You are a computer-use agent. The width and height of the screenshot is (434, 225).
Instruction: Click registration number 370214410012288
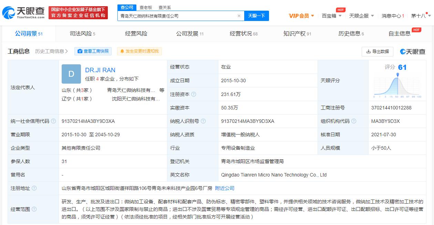click(x=391, y=108)
